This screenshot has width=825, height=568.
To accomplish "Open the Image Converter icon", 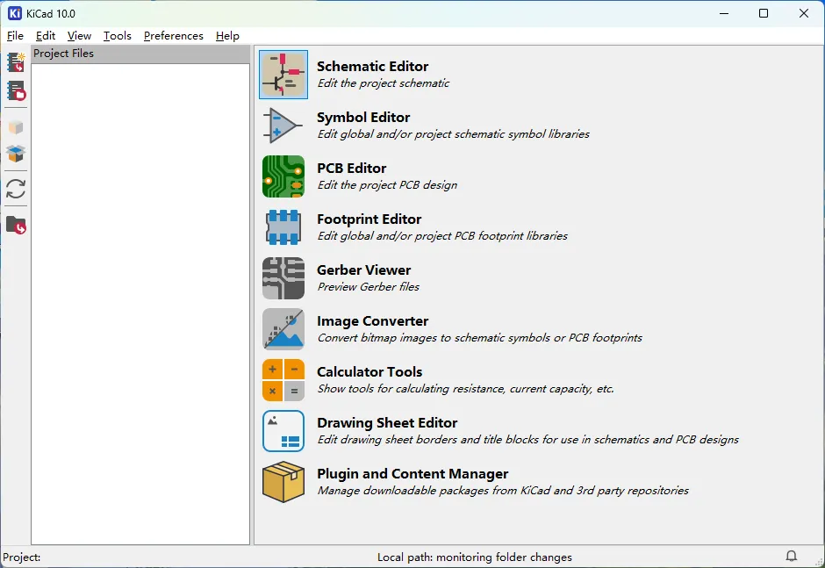I will click(283, 329).
